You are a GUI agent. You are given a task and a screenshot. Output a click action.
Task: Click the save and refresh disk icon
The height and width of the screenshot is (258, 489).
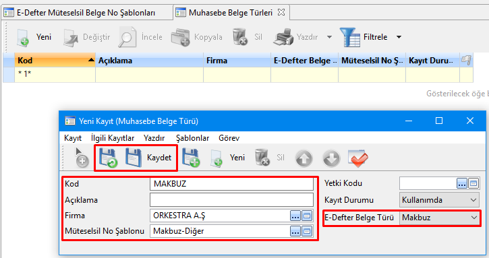108,158
